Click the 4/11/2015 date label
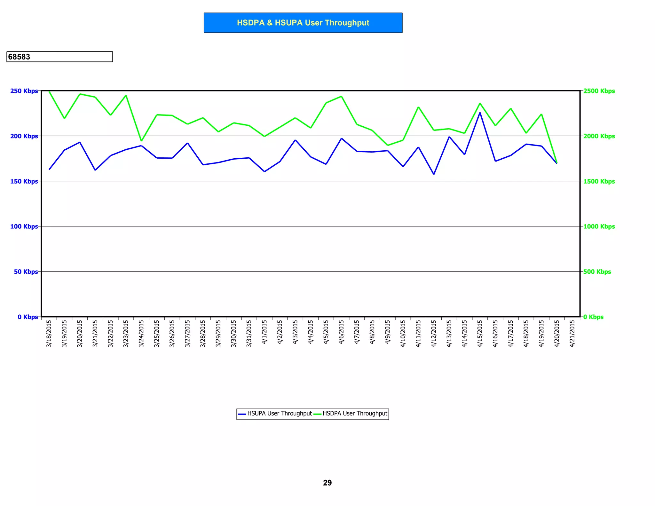The image size is (655, 506). (418, 334)
